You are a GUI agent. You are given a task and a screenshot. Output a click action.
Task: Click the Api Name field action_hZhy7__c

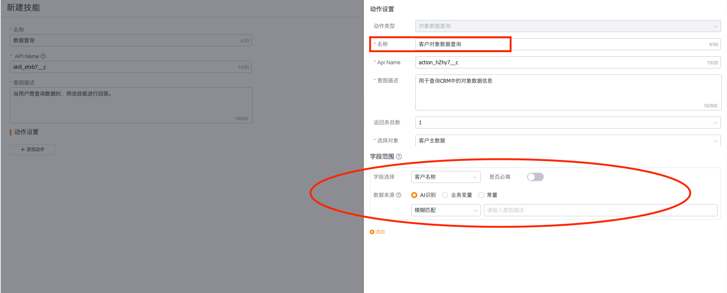coord(568,62)
